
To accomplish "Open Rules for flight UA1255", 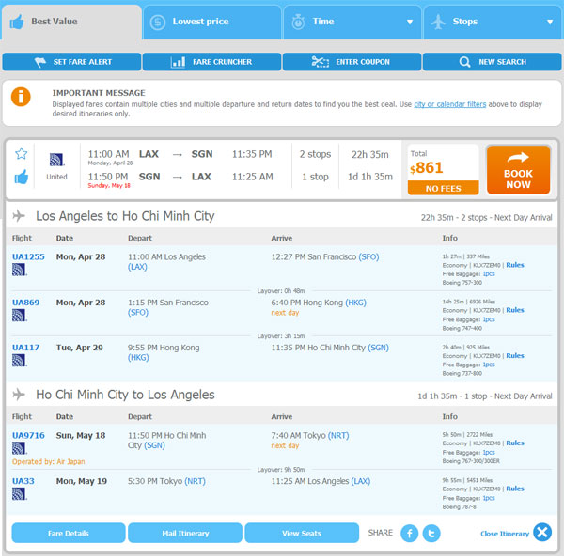I will pos(515,265).
